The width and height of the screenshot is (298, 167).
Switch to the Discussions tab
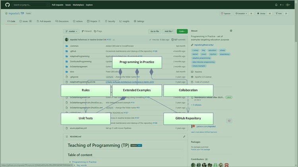pyautogui.click(x=62, y=21)
